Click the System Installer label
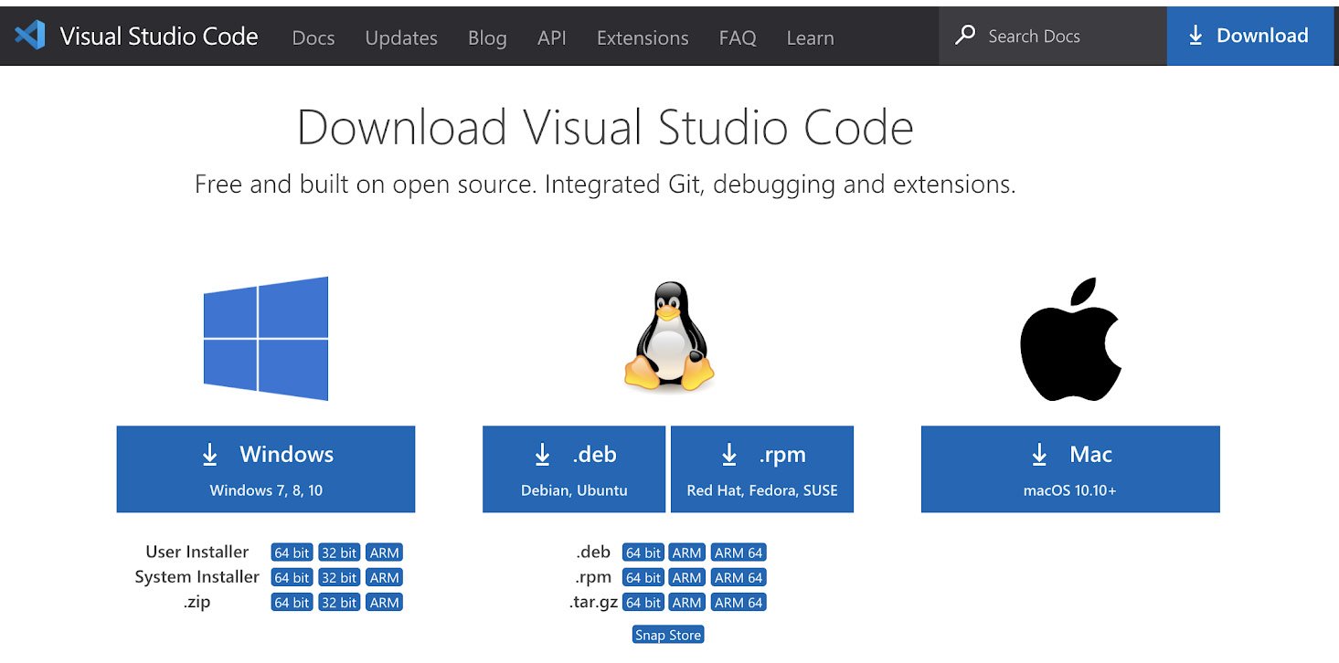 click(x=197, y=576)
